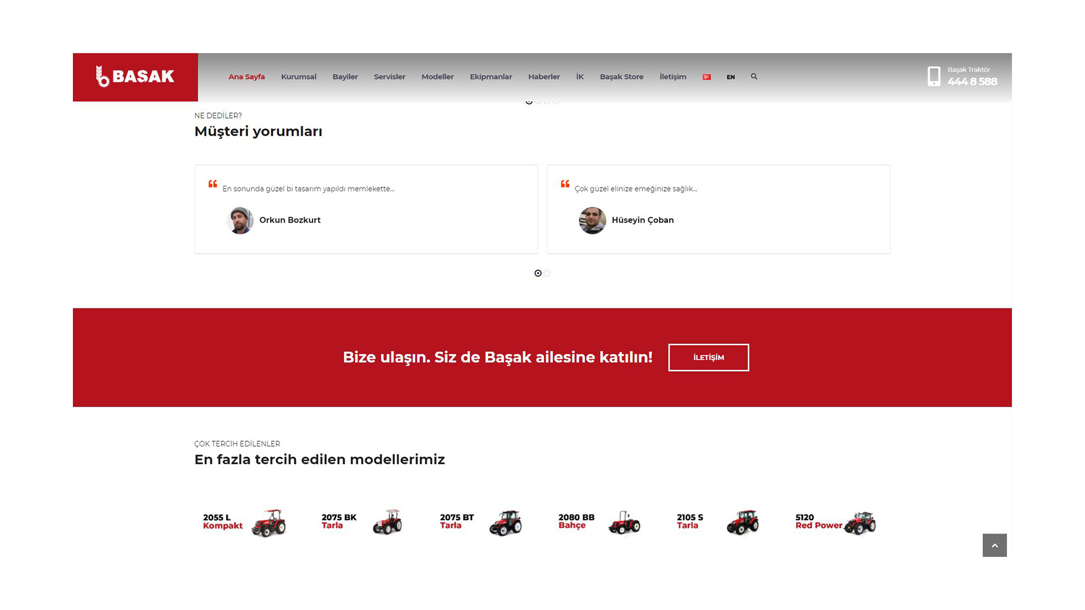Open the search magnifier icon in the header
Viewport: 1085px width, 610px height.
tap(754, 76)
